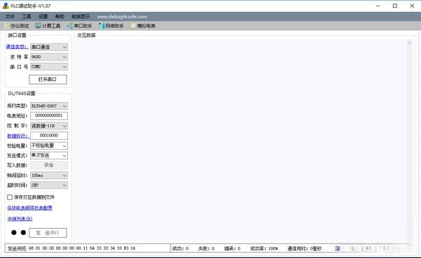
Task: Open the 串口号 dropdown showing COM2
Action: click(x=49, y=66)
